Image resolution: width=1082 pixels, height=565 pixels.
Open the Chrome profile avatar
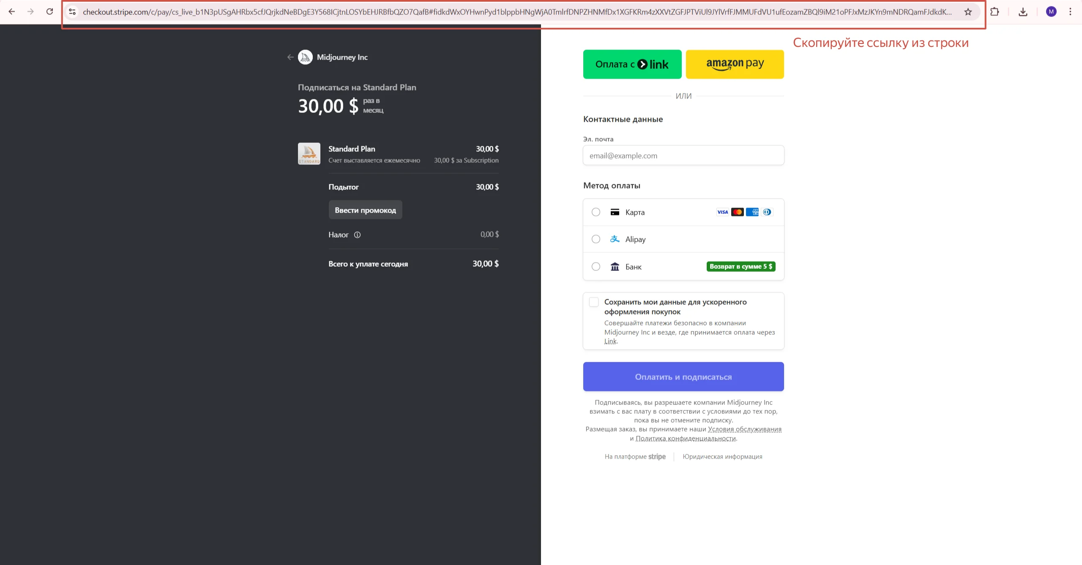pos(1051,12)
